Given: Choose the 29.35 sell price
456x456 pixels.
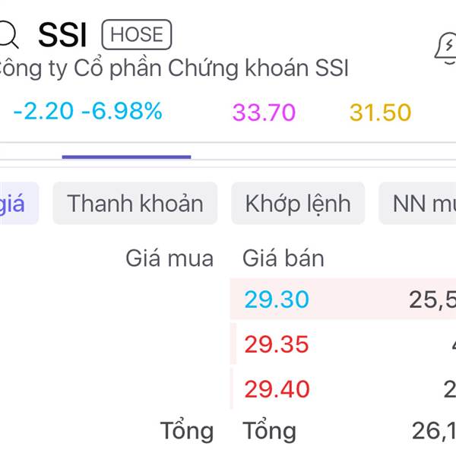Looking at the screenshot, I should click(x=277, y=344).
